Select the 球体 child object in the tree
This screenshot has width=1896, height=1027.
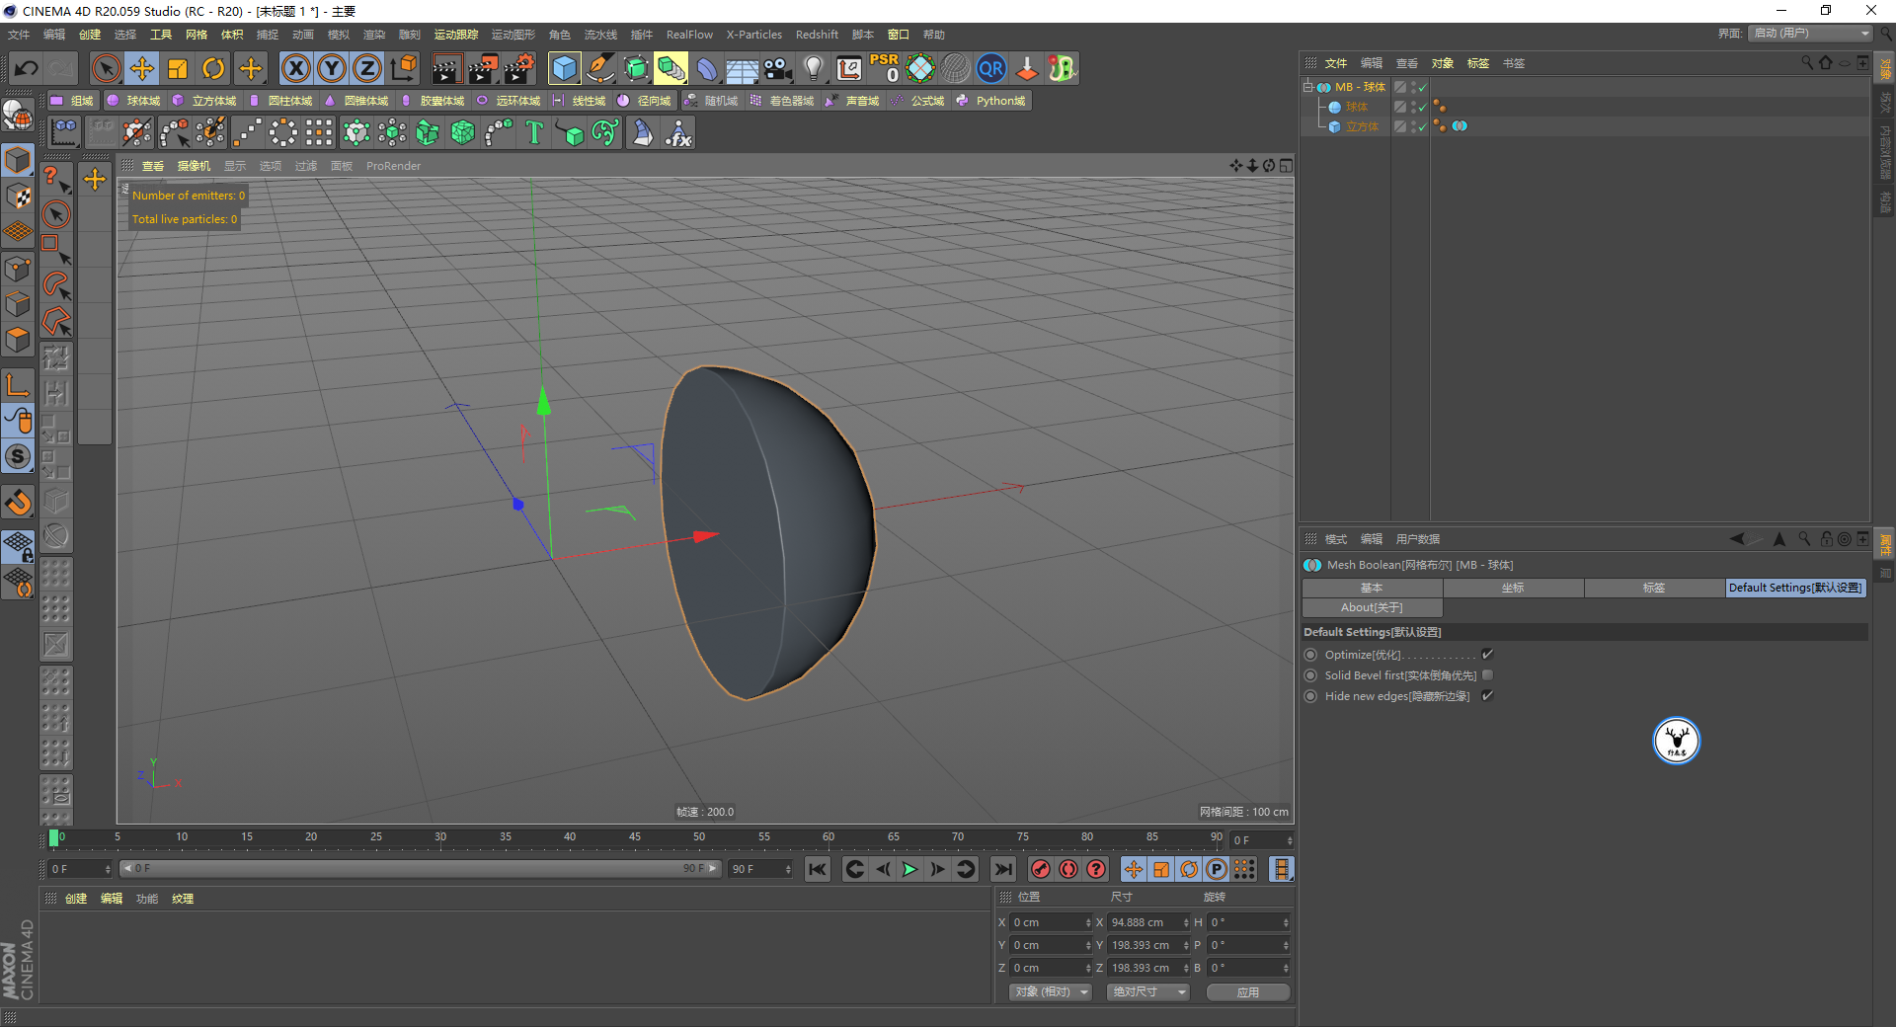click(1356, 107)
